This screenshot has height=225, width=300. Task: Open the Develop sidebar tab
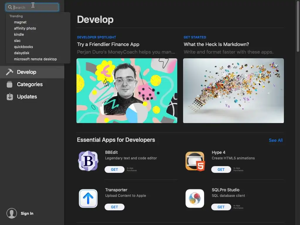tap(32, 72)
